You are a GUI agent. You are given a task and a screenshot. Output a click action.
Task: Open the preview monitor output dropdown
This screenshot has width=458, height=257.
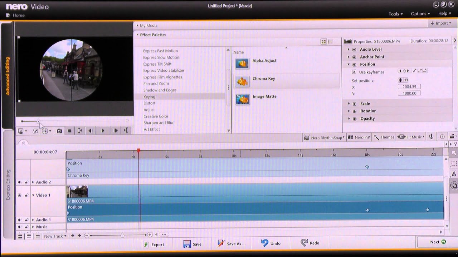tap(22, 131)
